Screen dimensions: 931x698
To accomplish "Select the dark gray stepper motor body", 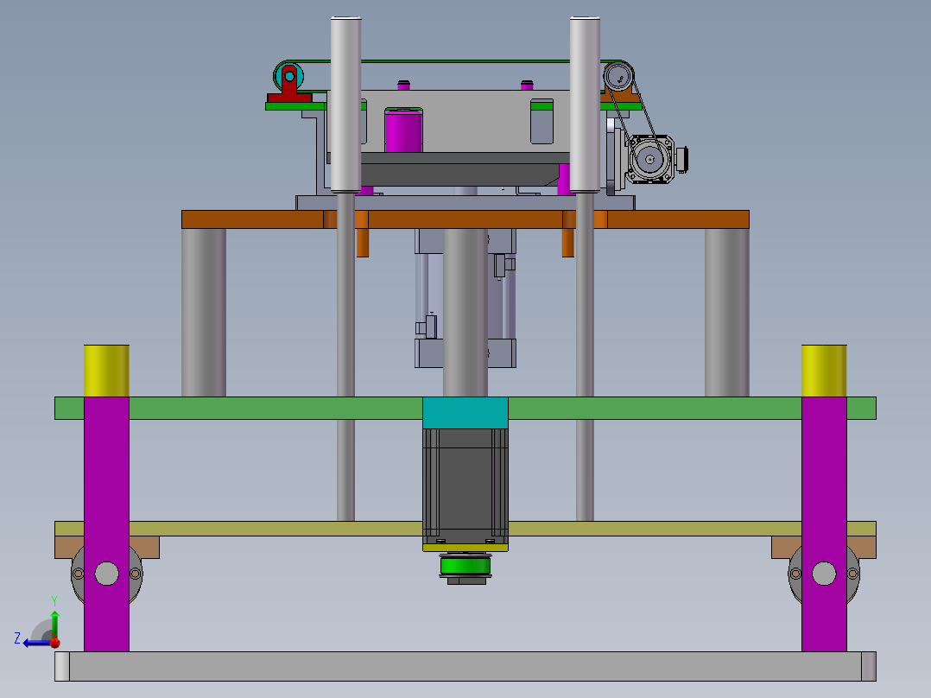I will pyautogui.click(x=465, y=486).
